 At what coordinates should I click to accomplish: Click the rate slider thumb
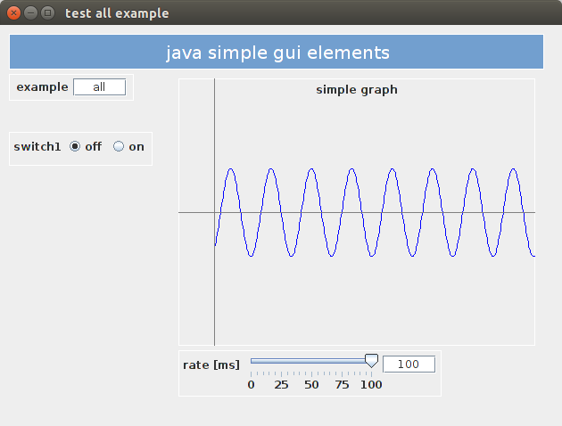371,360
